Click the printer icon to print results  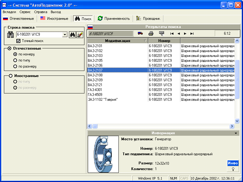pyautogui.click(x=151, y=33)
